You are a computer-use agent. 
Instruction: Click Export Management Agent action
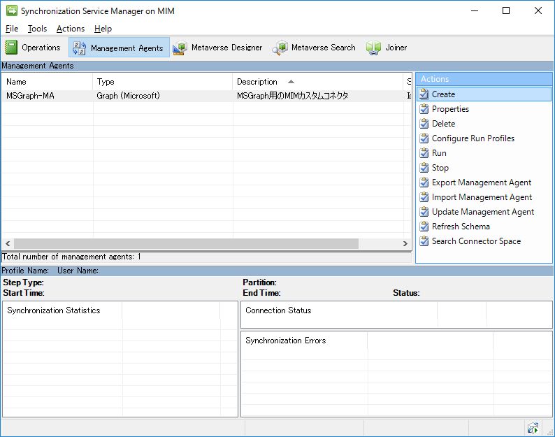(x=481, y=182)
